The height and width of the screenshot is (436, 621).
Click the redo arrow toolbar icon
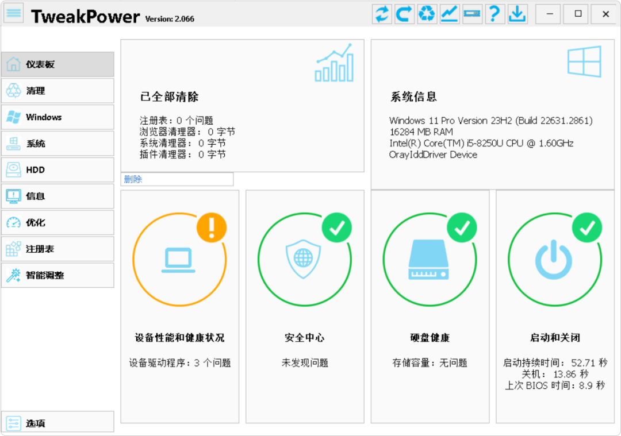click(404, 14)
